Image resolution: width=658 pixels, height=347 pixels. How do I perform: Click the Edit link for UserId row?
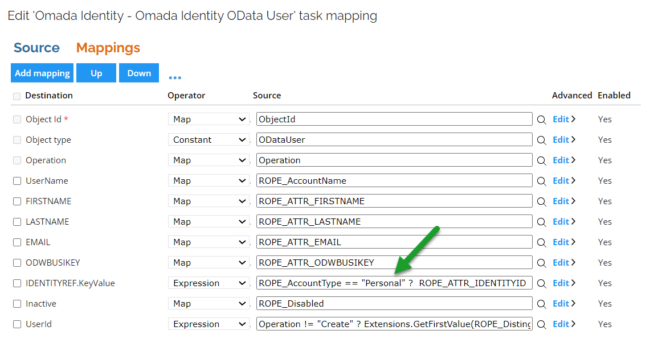pos(563,324)
